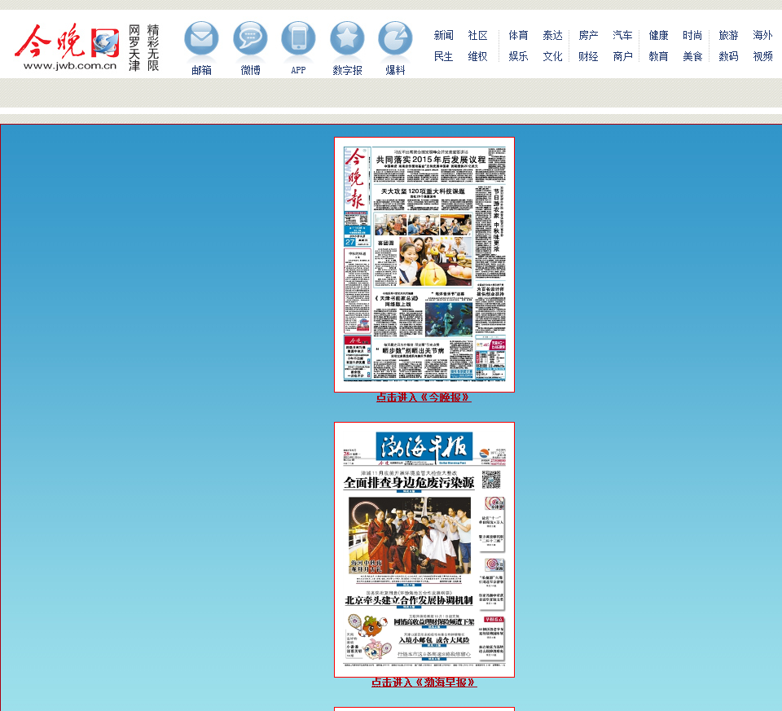782x711 pixels.
Task: Go to the 教育 section
Action: pos(658,56)
